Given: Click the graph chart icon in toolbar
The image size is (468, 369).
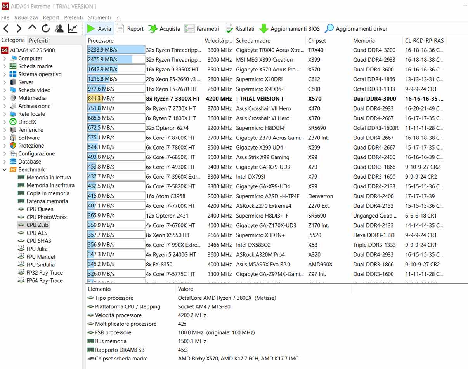Looking at the screenshot, I should [x=72, y=28].
